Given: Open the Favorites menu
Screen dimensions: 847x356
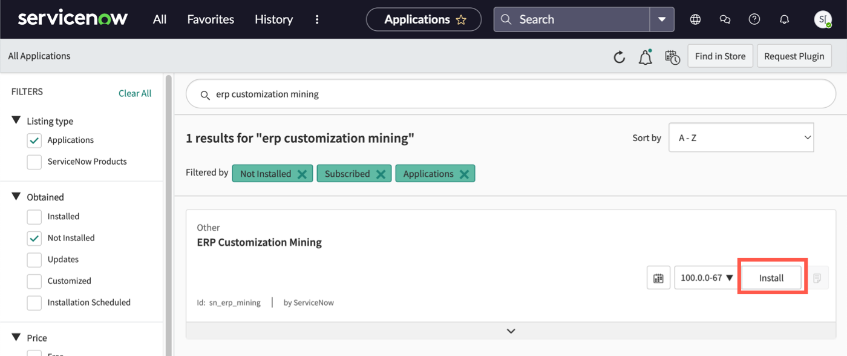Looking at the screenshot, I should pyautogui.click(x=211, y=19).
